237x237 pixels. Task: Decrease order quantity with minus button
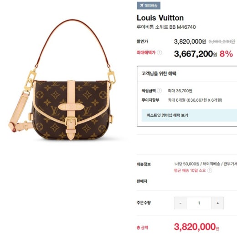180,203
